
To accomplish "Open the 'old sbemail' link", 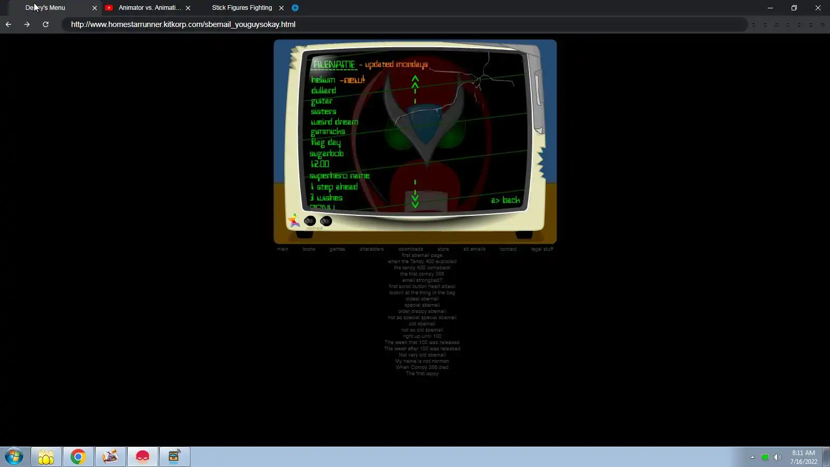I will (x=422, y=324).
